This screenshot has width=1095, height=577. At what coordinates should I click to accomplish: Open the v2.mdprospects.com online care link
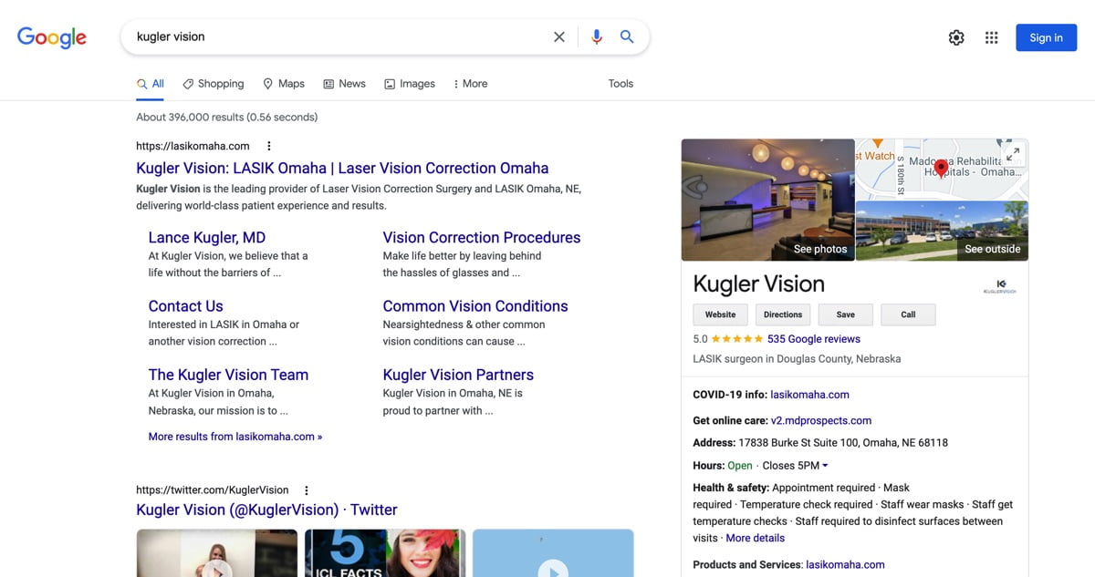[821, 421]
